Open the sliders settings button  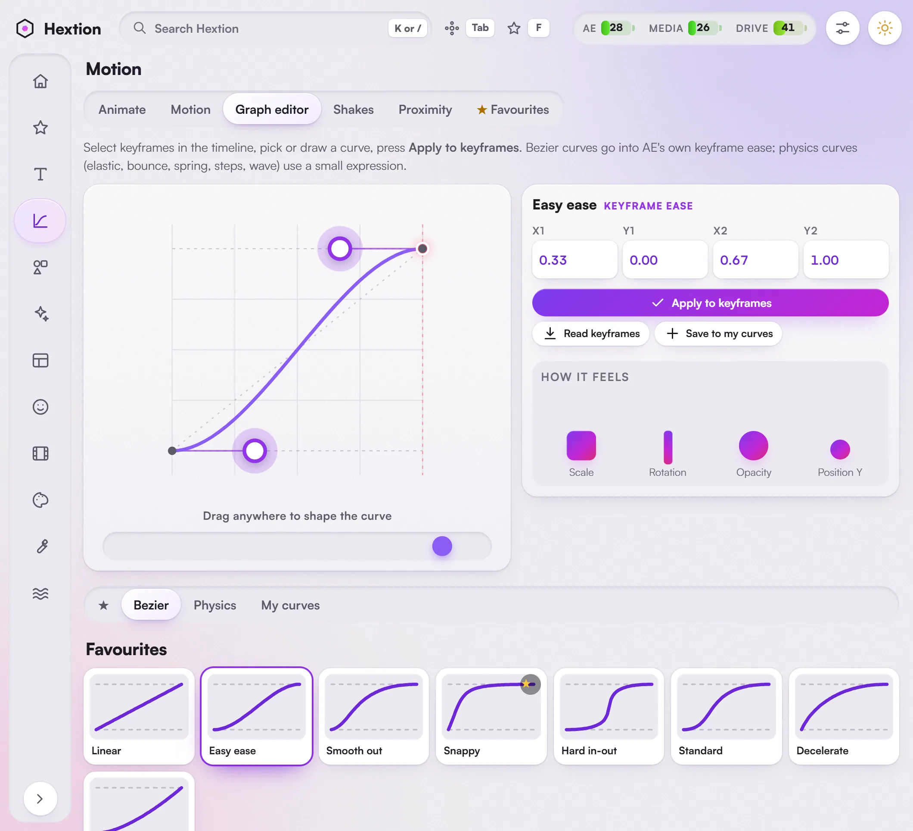(842, 28)
